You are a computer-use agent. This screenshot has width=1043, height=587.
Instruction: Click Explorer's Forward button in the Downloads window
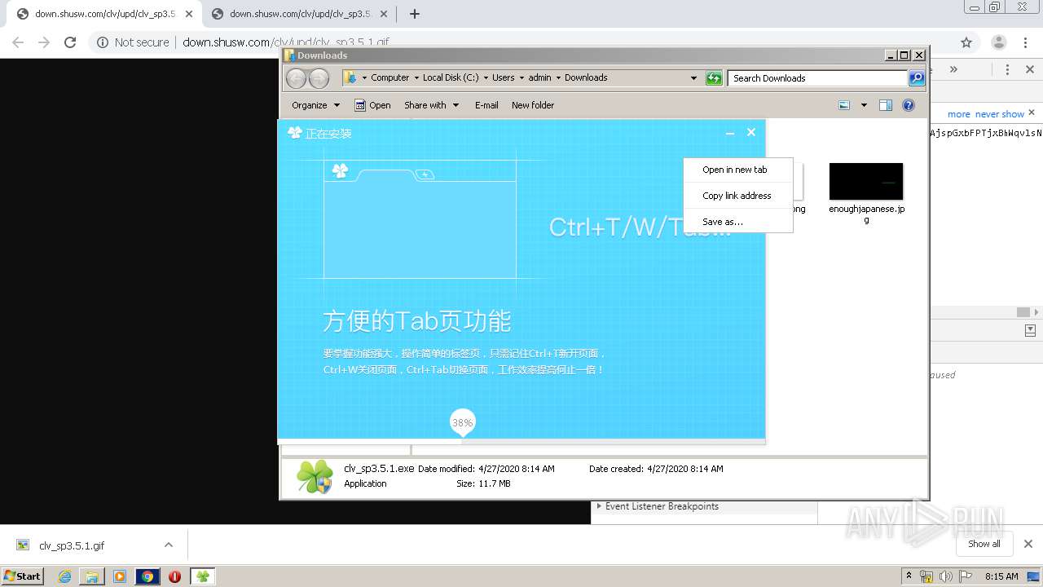pyautogui.click(x=319, y=78)
